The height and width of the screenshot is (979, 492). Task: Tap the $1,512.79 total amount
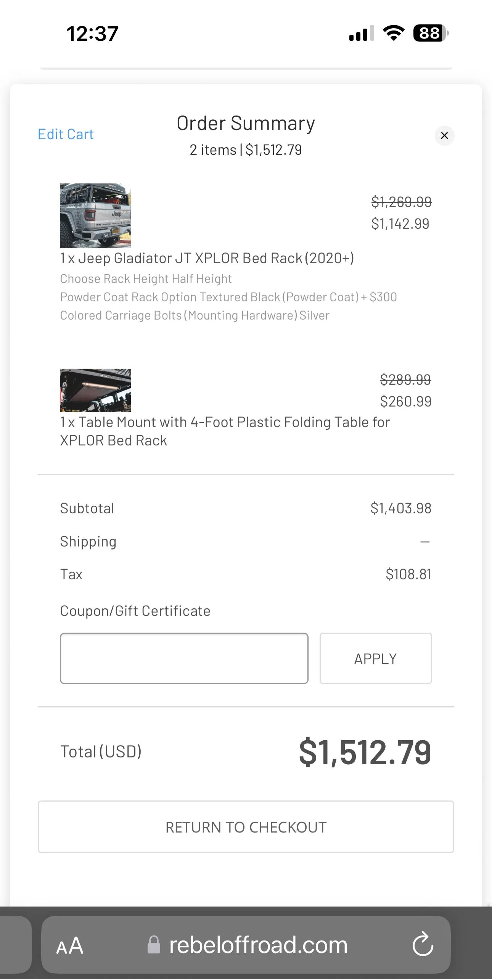click(365, 752)
